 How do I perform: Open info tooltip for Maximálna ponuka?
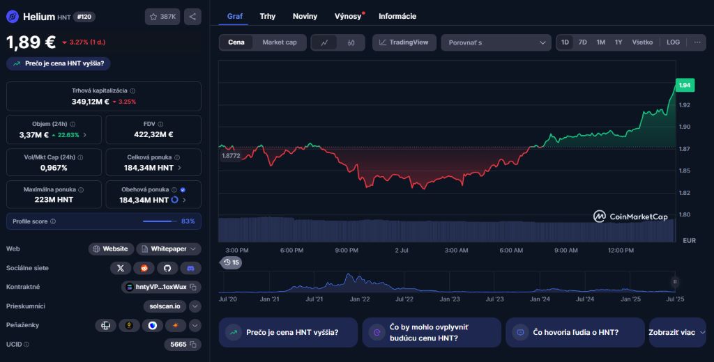pyautogui.click(x=81, y=189)
